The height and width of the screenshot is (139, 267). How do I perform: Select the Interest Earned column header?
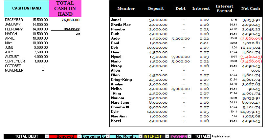(x=224, y=9)
